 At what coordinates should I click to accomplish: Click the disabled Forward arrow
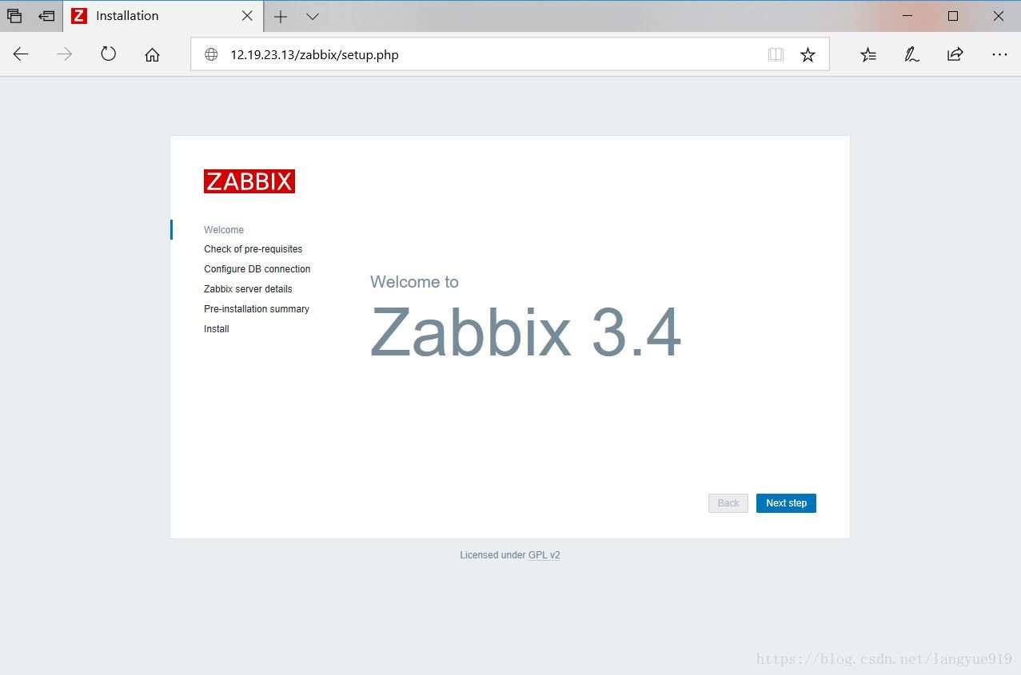pos(65,54)
